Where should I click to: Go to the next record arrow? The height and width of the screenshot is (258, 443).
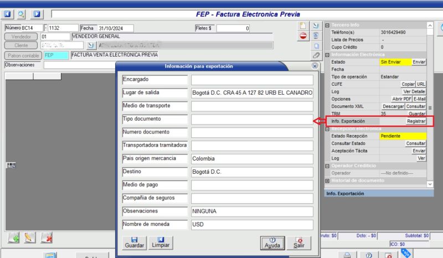[x=37, y=13]
